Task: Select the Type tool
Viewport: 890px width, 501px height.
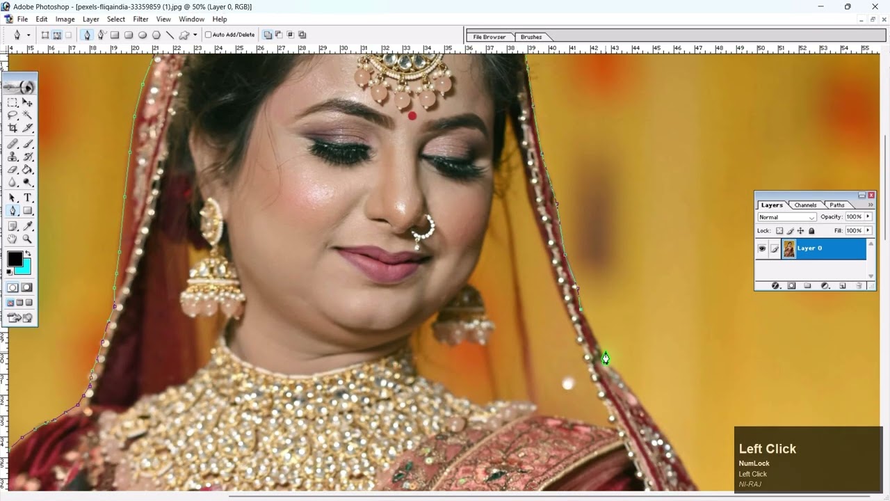Action: point(28,198)
